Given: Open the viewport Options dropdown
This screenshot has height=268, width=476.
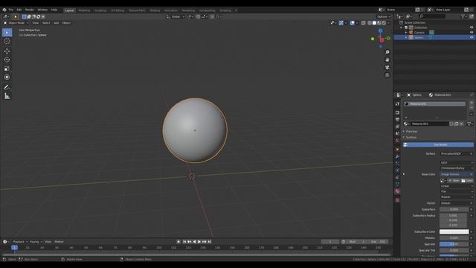Looking at the screenshot, I should point(384,16).
